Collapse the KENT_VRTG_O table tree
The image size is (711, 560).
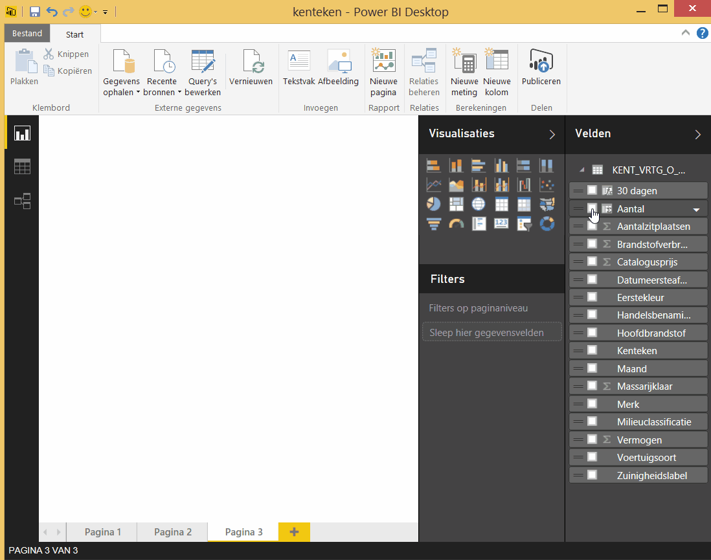pyautogui.click(x=581, y=170)
